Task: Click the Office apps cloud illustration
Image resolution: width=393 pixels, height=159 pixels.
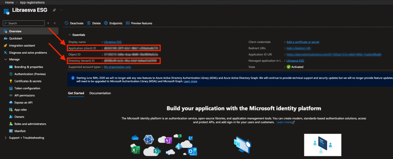Action: click(x=164, y=145)
